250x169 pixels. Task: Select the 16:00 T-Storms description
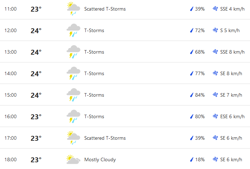94,116
